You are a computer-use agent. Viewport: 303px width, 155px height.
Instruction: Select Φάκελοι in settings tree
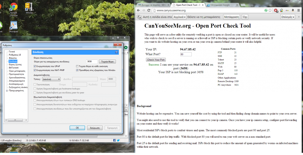13,58
